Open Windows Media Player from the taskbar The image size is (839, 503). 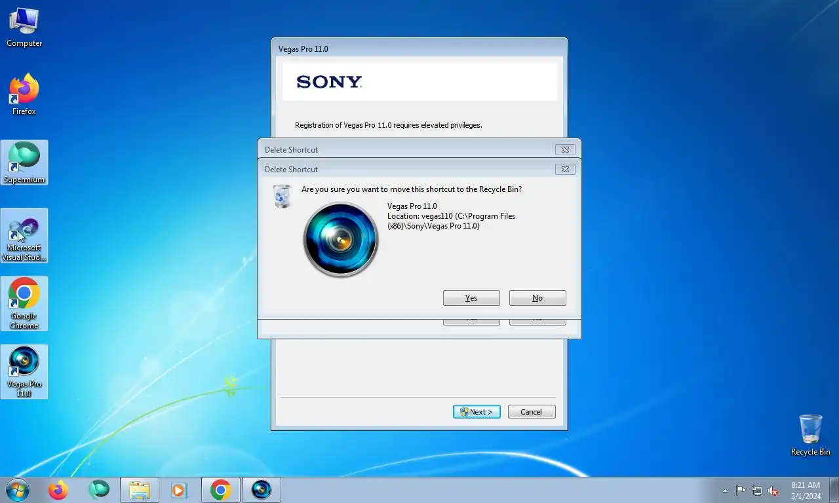coord(179,490)
